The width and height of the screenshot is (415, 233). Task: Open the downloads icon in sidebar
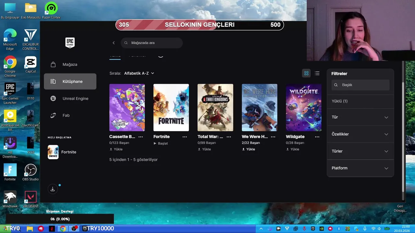pos(53,189)
